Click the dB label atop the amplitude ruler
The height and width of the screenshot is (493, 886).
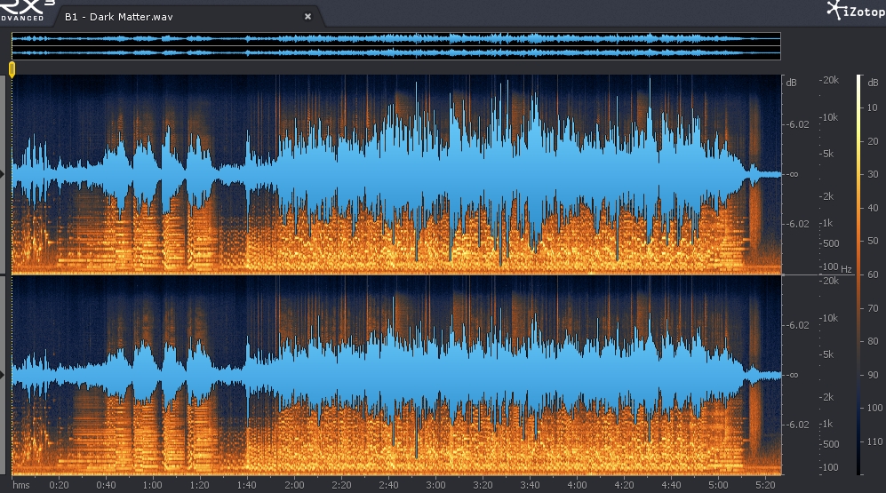coord(791,83)
